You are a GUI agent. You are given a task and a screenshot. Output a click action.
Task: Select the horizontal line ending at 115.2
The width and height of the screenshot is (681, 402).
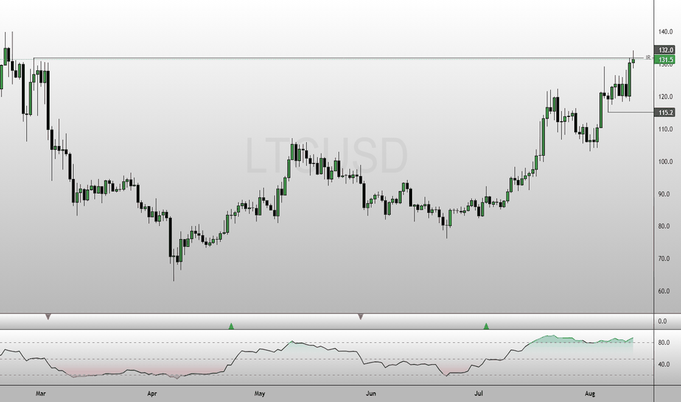631,112
